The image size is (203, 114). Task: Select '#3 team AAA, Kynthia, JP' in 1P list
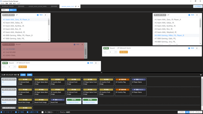25,26
